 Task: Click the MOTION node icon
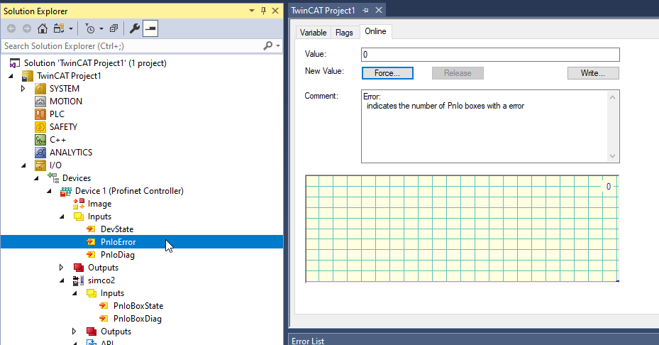[x=40, y=102]
